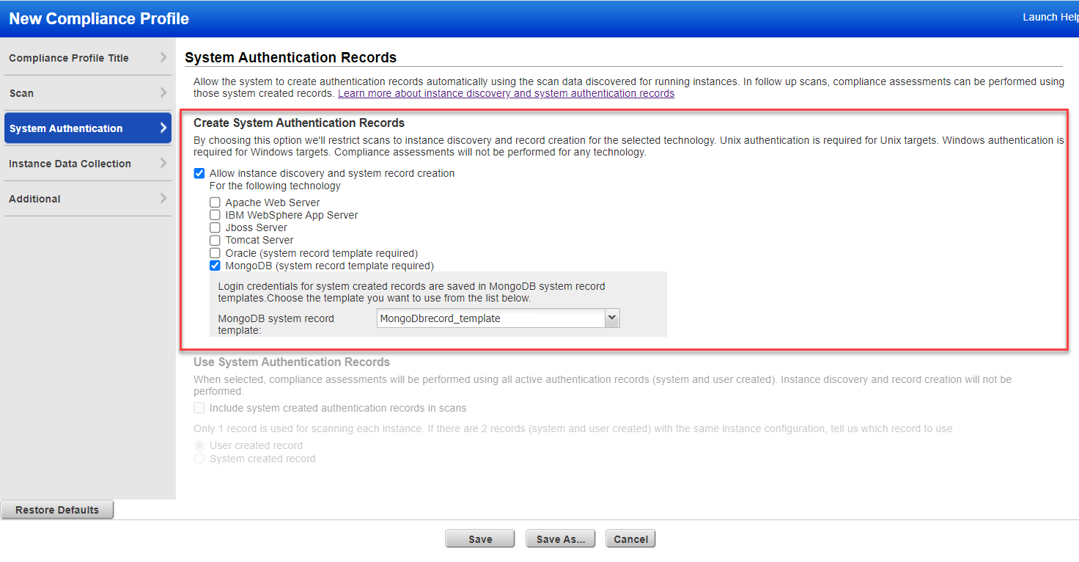
Task: Switch to Instance Data Collection section
Action: [x=70, y=164]
